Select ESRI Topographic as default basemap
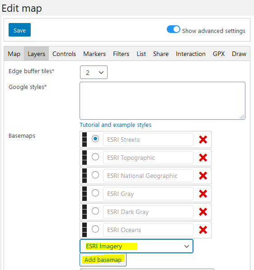 [x=95, y=157]
